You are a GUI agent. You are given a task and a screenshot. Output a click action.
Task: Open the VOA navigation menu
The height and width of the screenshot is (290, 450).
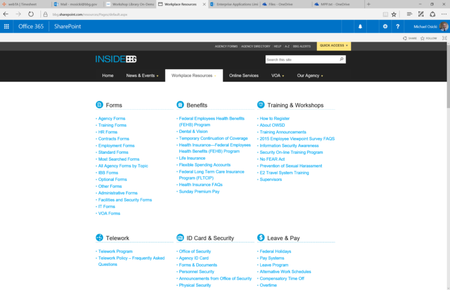tap(277, 76)
